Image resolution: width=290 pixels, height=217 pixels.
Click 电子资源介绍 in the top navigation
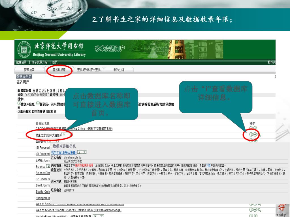click(x=39, y=62)
